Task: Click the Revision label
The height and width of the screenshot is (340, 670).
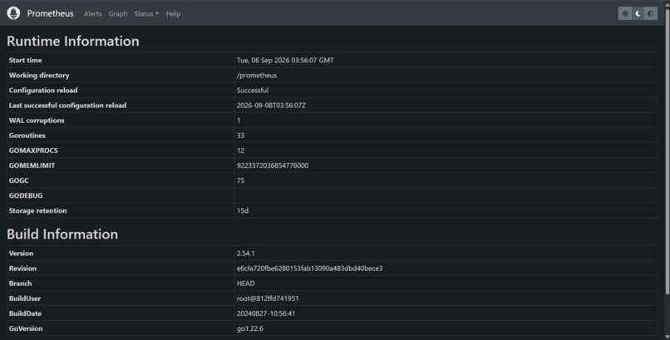Action: coord(22,269)
